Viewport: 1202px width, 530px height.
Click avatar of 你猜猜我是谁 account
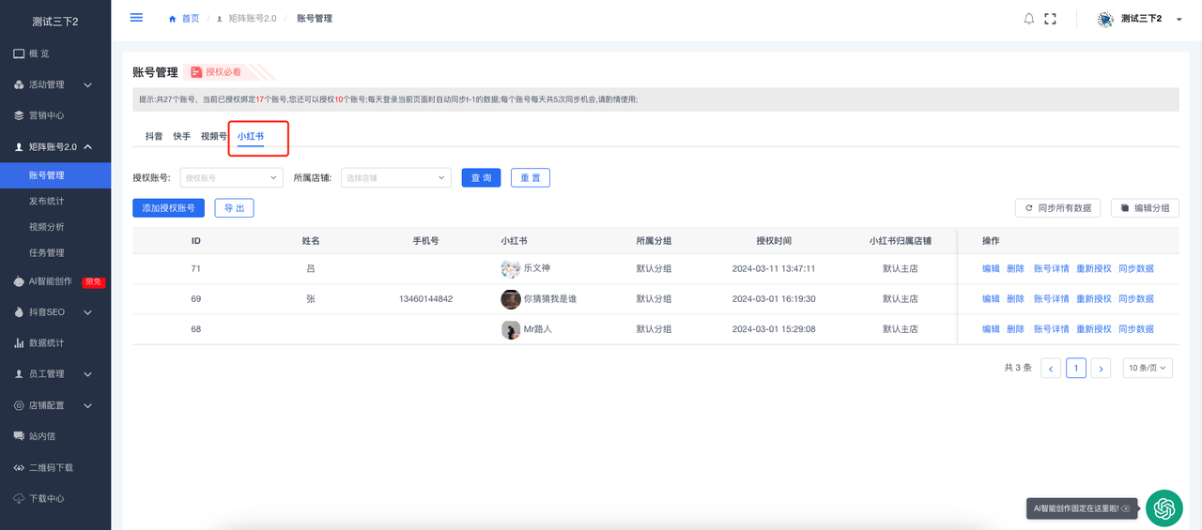(x=510, y=299)
